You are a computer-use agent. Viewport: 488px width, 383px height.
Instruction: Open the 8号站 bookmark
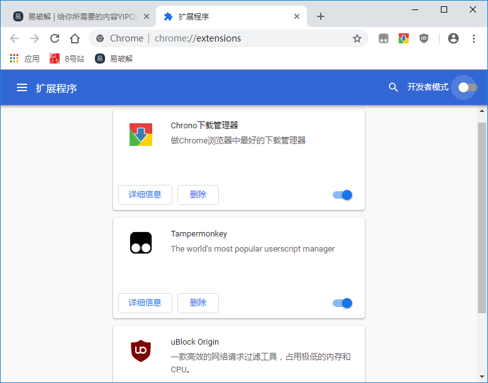click(67, 58)
